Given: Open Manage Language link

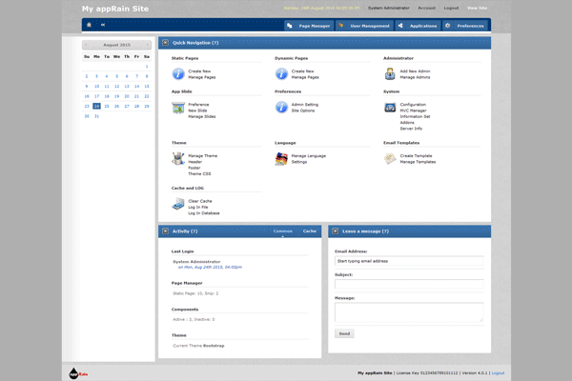Looking at the screenshot, I should coord(309,156).
